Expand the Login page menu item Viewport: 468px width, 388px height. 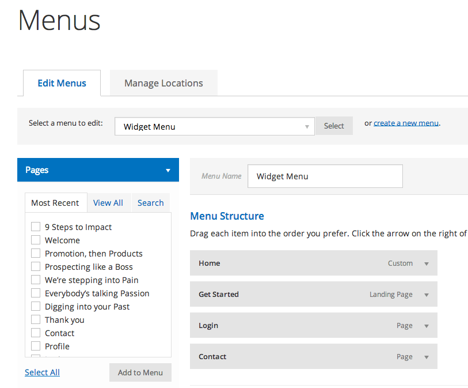425,325
